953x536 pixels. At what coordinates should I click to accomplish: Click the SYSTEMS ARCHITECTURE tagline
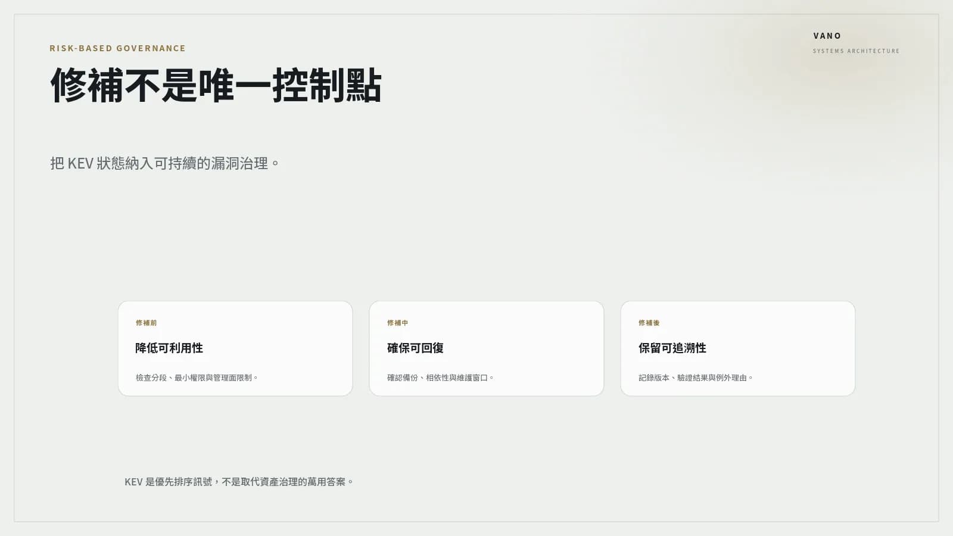point(856,51)
